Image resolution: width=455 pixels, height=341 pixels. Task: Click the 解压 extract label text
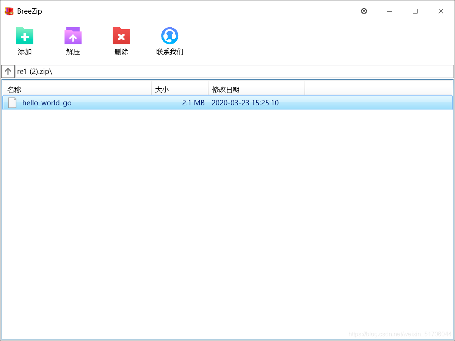(73, 52)
